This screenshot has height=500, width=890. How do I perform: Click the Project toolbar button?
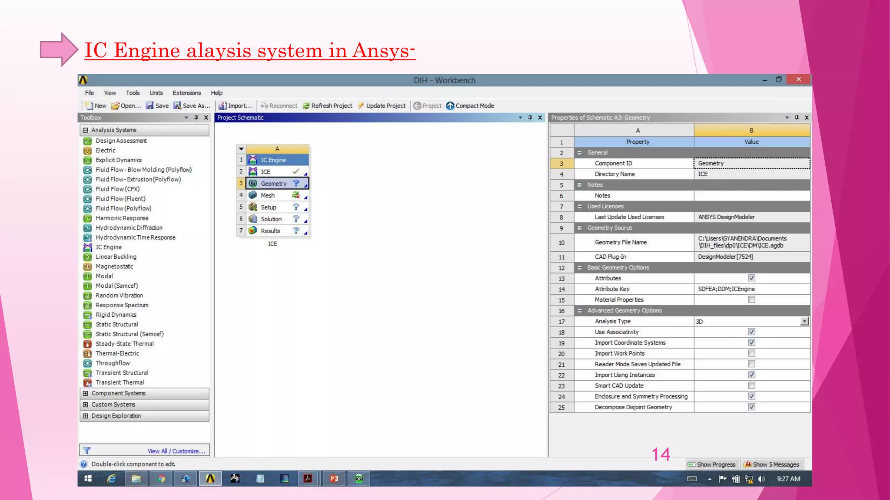pyautogui.click(x=427, y=105)
